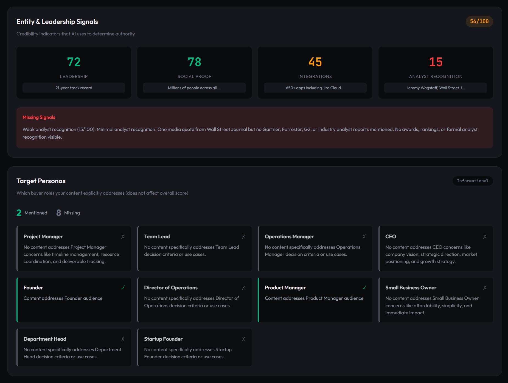Expand the truncated Jira Cloud integrations text
The height and width of the screenshot is (383, 508).
click(315, 88)
